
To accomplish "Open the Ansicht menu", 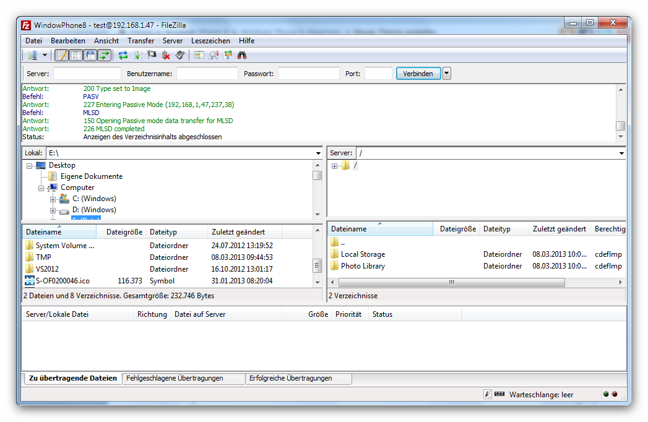I will pos(106,40).
